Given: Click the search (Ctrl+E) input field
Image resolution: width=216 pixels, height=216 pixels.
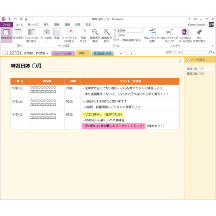Looking at the screenshot, I should [x=187, y=52].
